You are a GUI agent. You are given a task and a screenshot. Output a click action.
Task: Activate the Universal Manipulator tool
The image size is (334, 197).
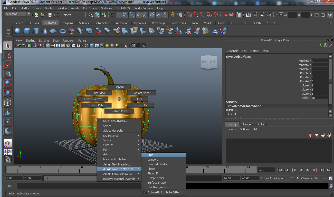(x=8, y=103)
